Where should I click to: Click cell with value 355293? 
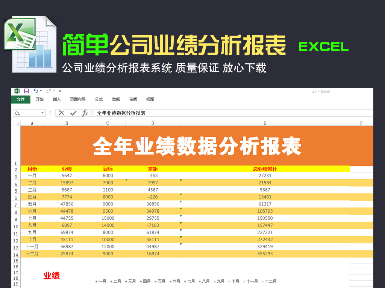[265, 254]
